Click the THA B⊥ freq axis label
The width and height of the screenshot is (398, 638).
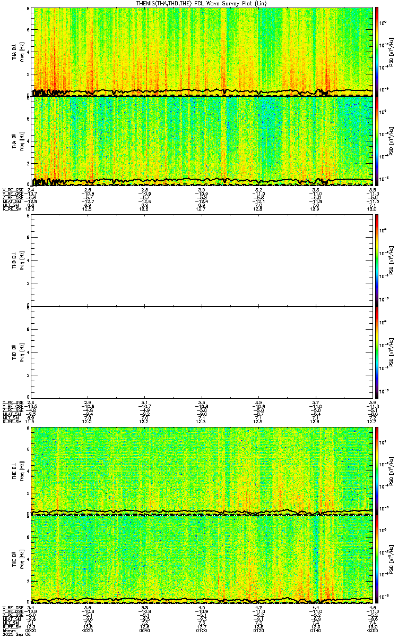click(21, 52)
